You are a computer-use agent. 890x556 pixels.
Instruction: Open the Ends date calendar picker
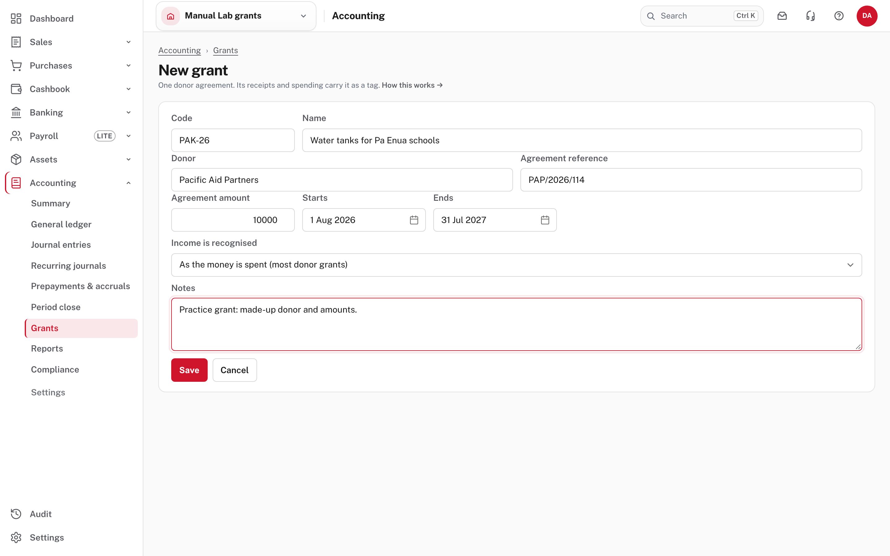pyautogui.click(x=545, y=220)
